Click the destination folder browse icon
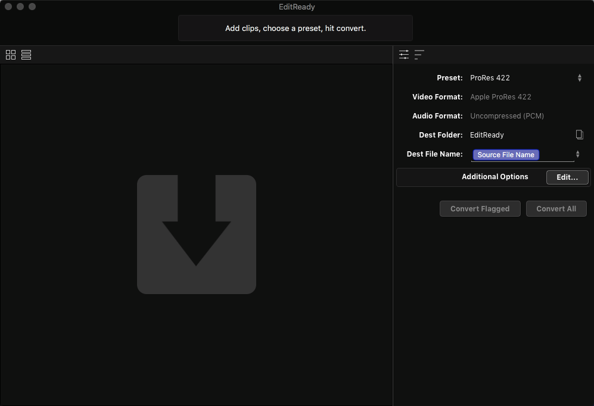594x406 pixels. [579, 135]
